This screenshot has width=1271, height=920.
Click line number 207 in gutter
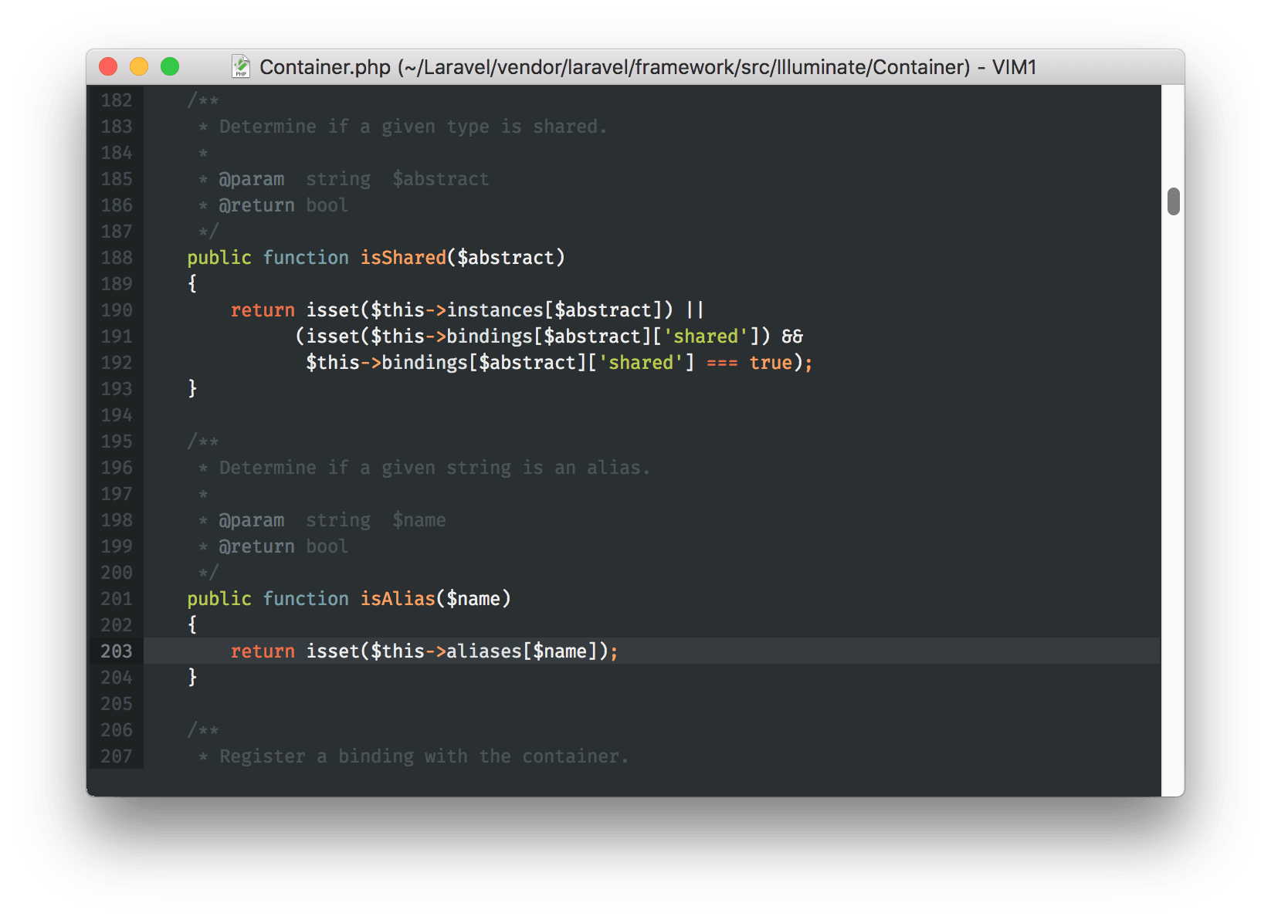tap(117, 756)
